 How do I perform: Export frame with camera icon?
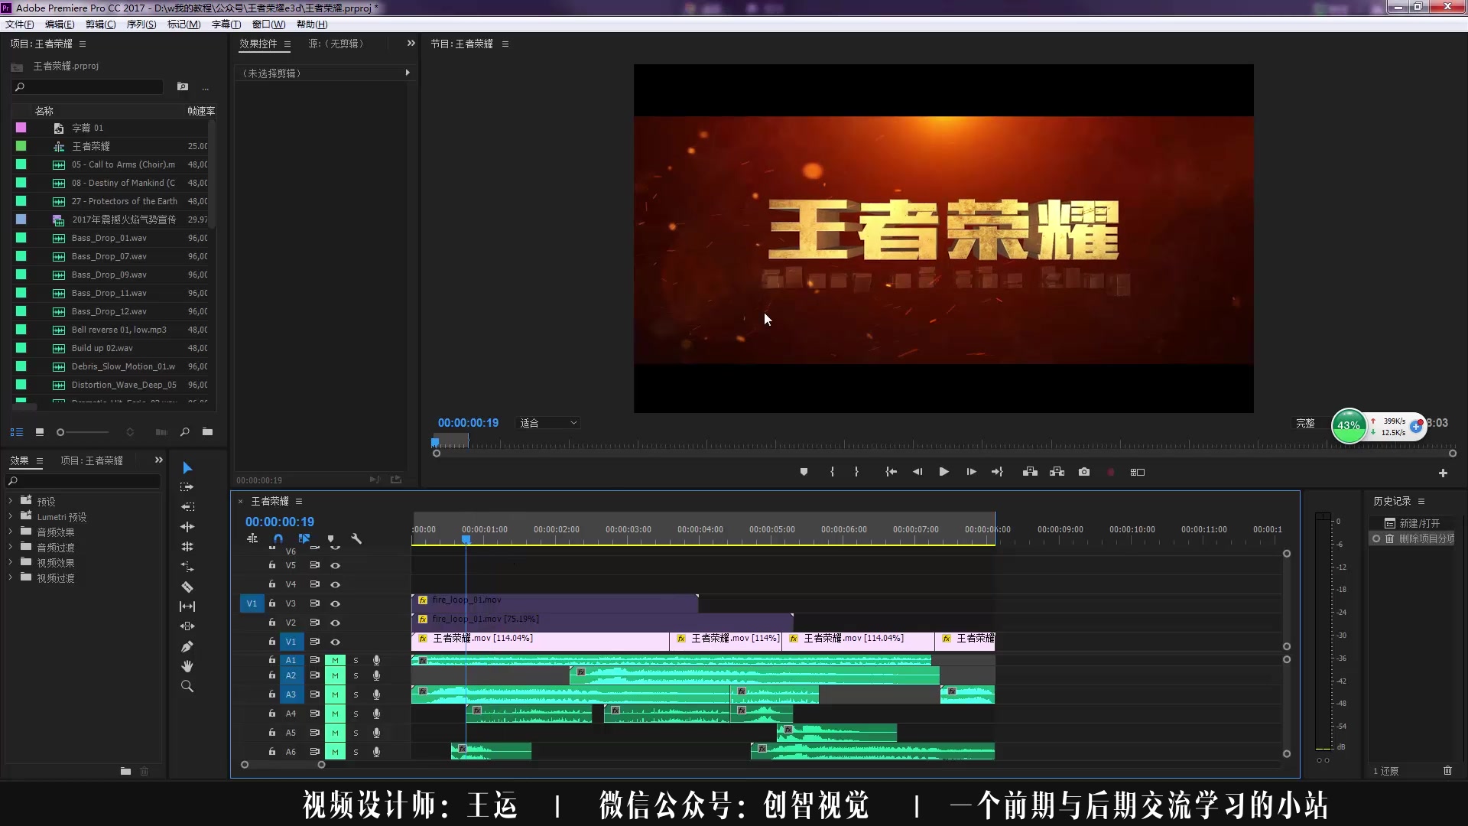(1084, 472)
